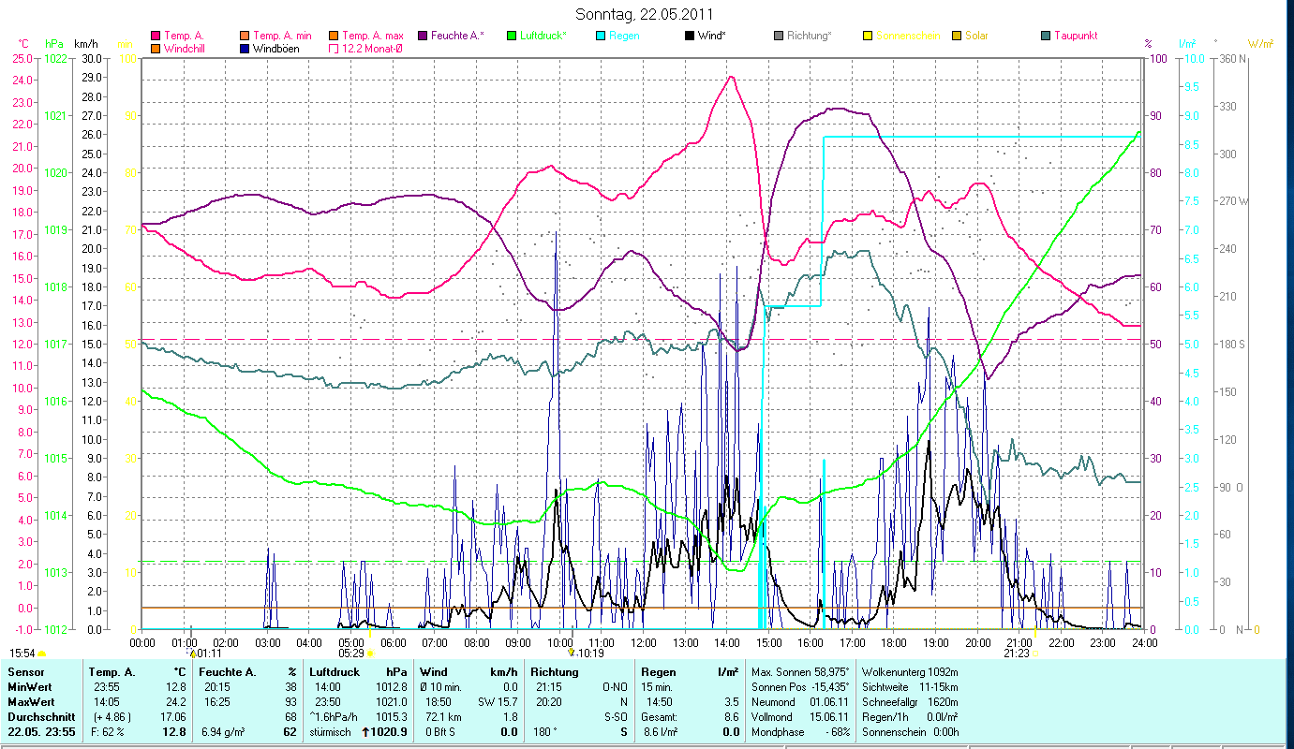Click the moon marker at 10:19
1294x749 pixels.
tap(572, 652)
